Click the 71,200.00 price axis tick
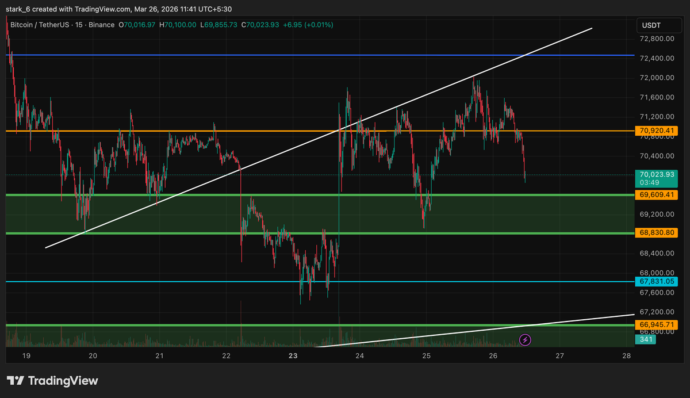This screenshot has height=398, width=690. coord(657,117)
